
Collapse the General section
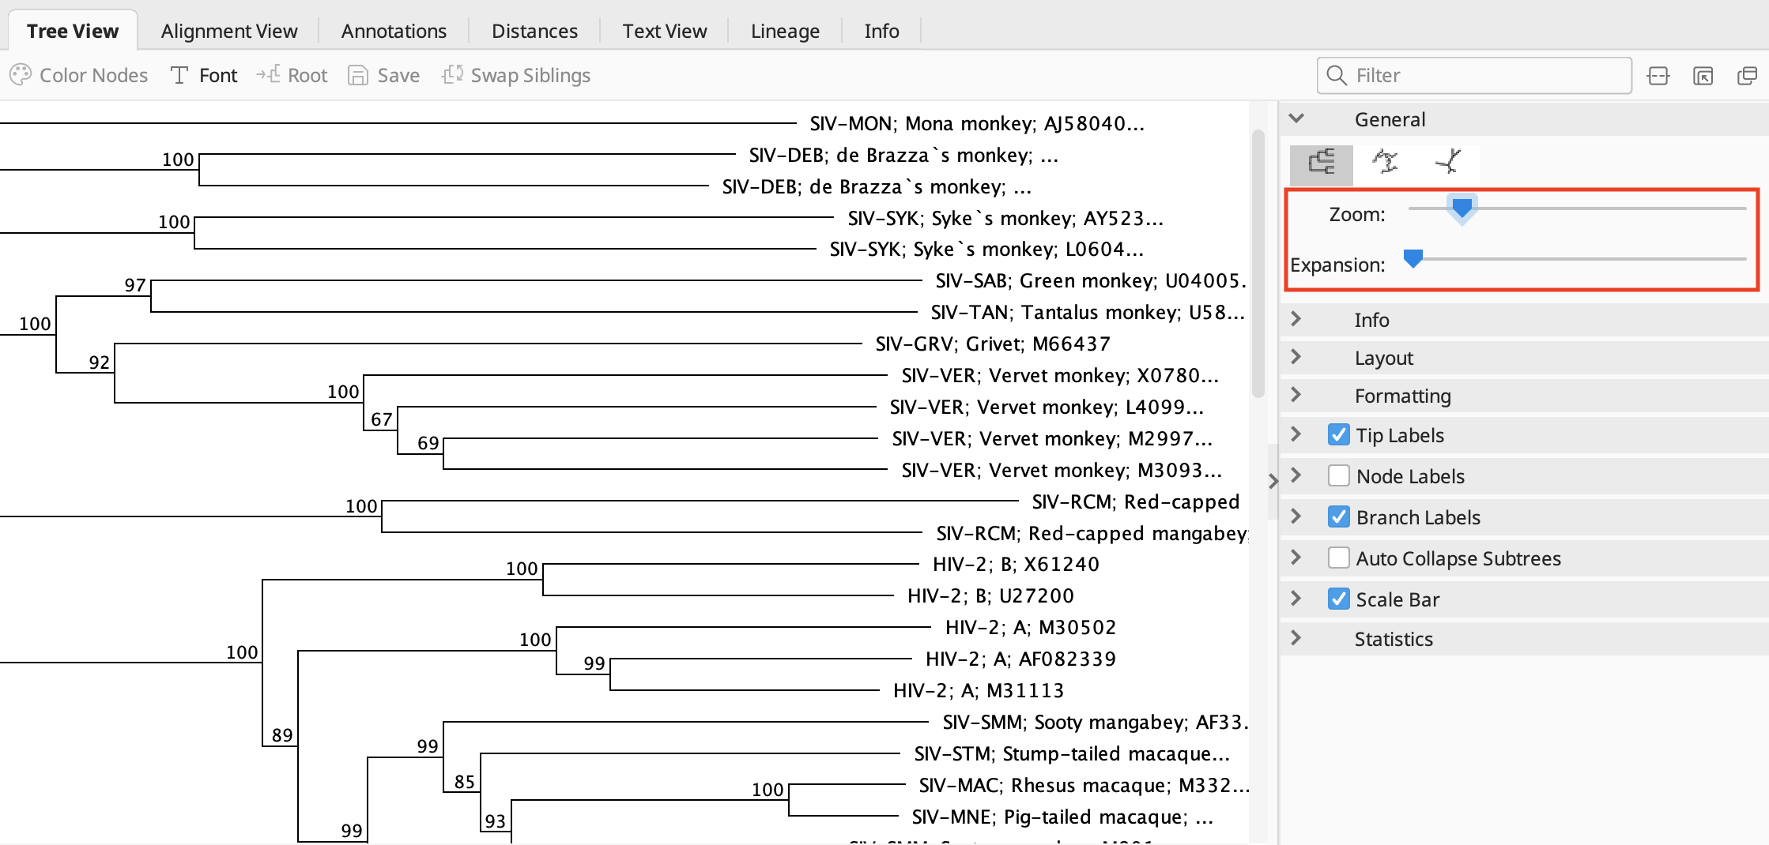pyautogui.click(x=1296, y=119)
